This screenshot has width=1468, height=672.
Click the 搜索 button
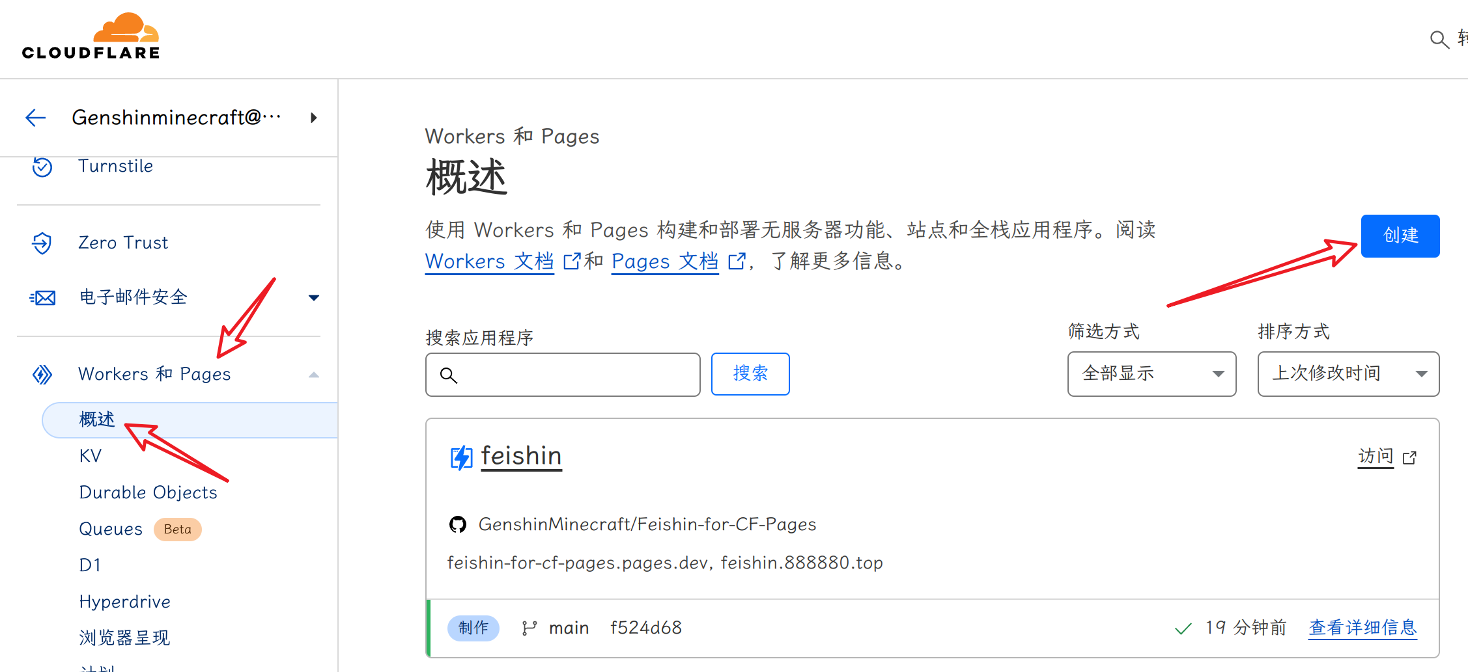coord(750,374)
